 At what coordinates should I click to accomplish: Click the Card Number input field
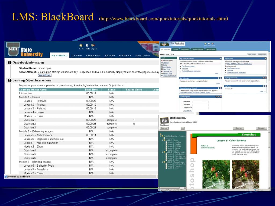pos(200,108)
